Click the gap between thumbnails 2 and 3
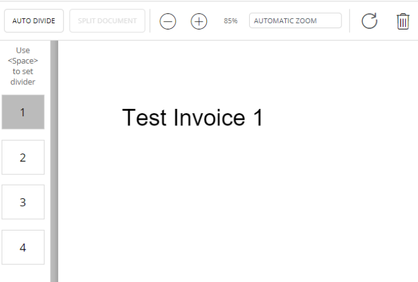The width and height of the screenshot is (418, 282). tap(23, 180)
